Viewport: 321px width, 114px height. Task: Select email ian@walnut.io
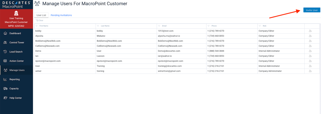coord(164,56)
